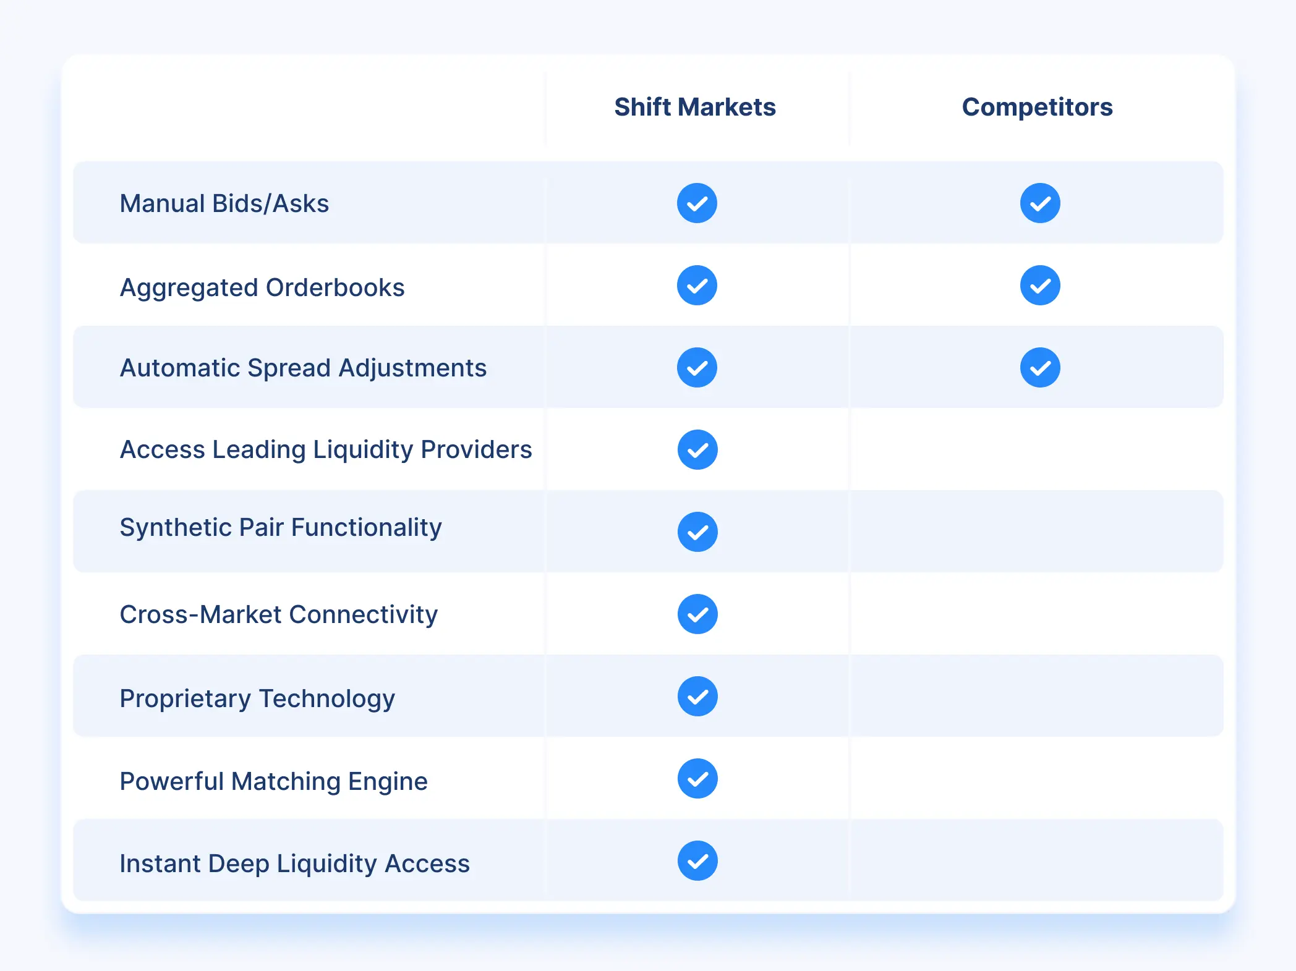Select the checkmark for Synthetic Pair Functionality

[697, 531]
